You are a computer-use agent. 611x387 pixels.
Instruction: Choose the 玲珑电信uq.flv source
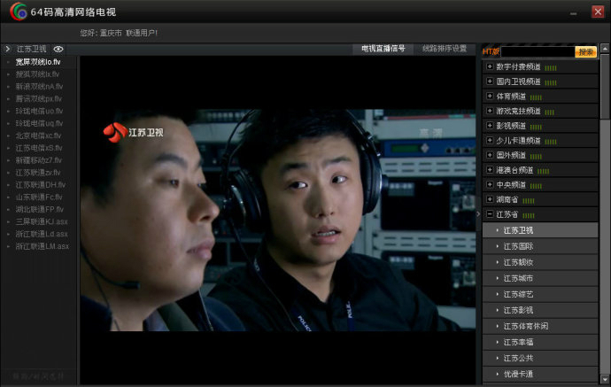point(39,124)
